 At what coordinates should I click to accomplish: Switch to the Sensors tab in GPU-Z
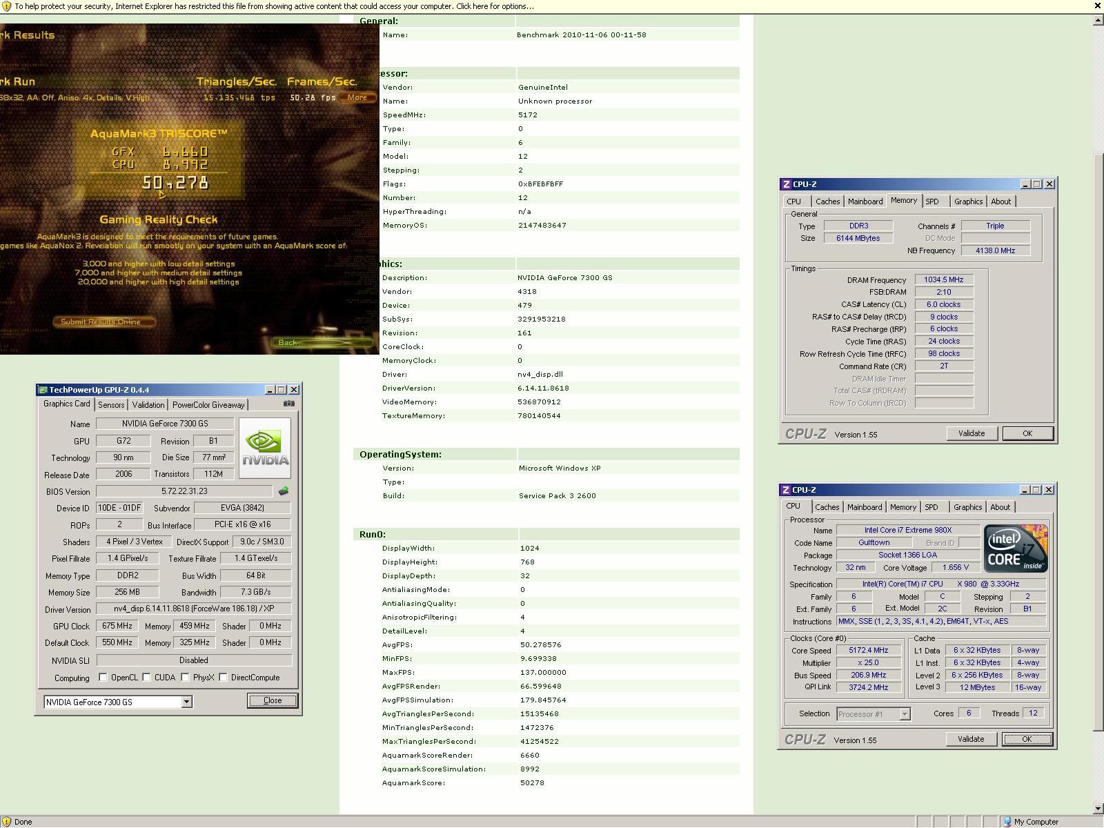pyautogui.click(x=111, y=405)
